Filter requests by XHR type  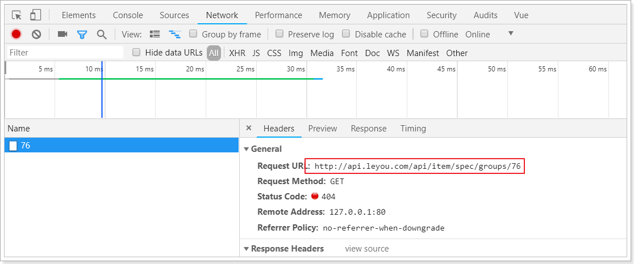[237, 53]
